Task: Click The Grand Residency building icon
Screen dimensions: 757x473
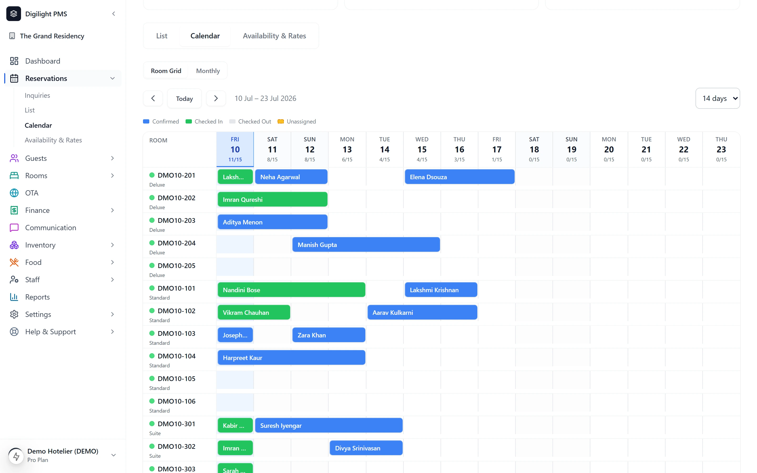Action: tap(12, 36)
